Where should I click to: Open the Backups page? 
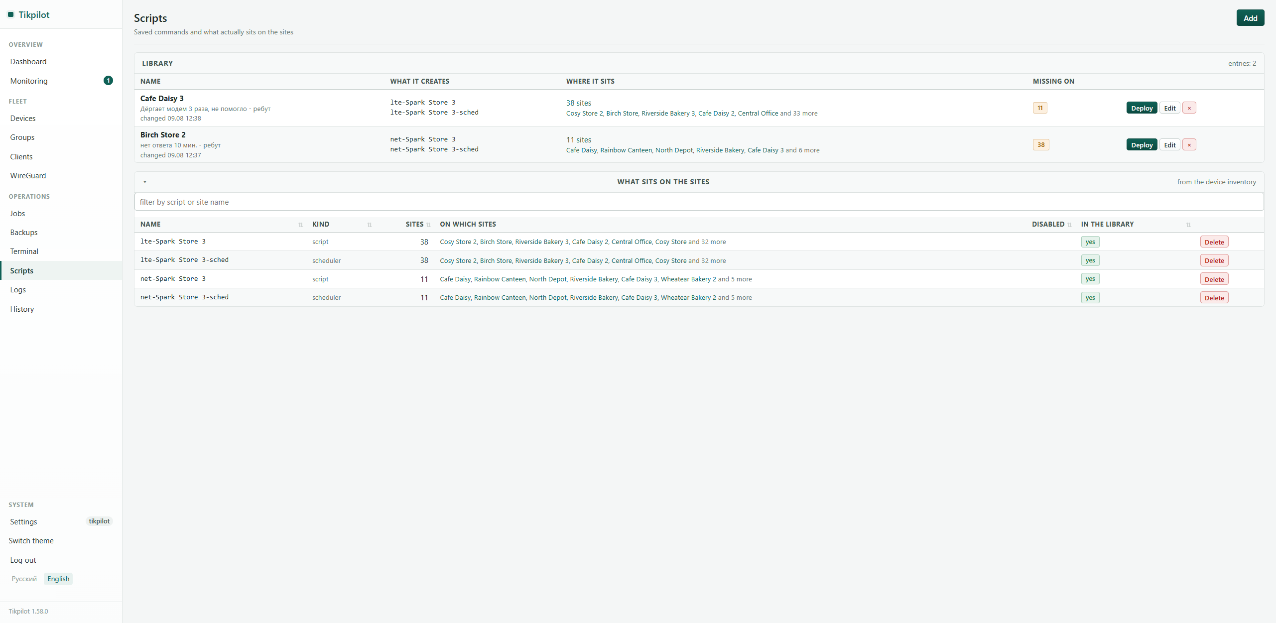pyautogui.click(x=61, y=233)
